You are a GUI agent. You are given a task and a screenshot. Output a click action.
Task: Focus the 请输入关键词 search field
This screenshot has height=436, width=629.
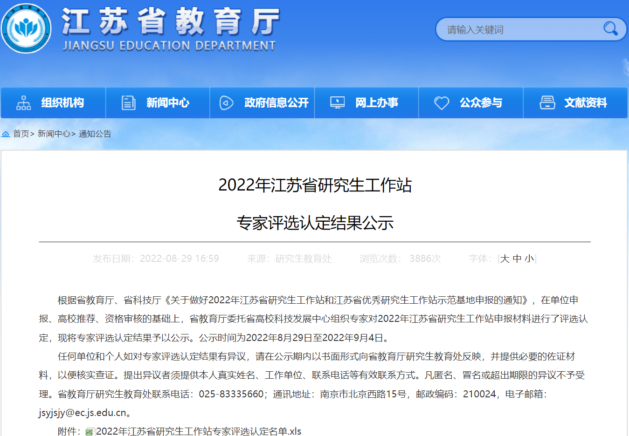(x=518, y=30)
